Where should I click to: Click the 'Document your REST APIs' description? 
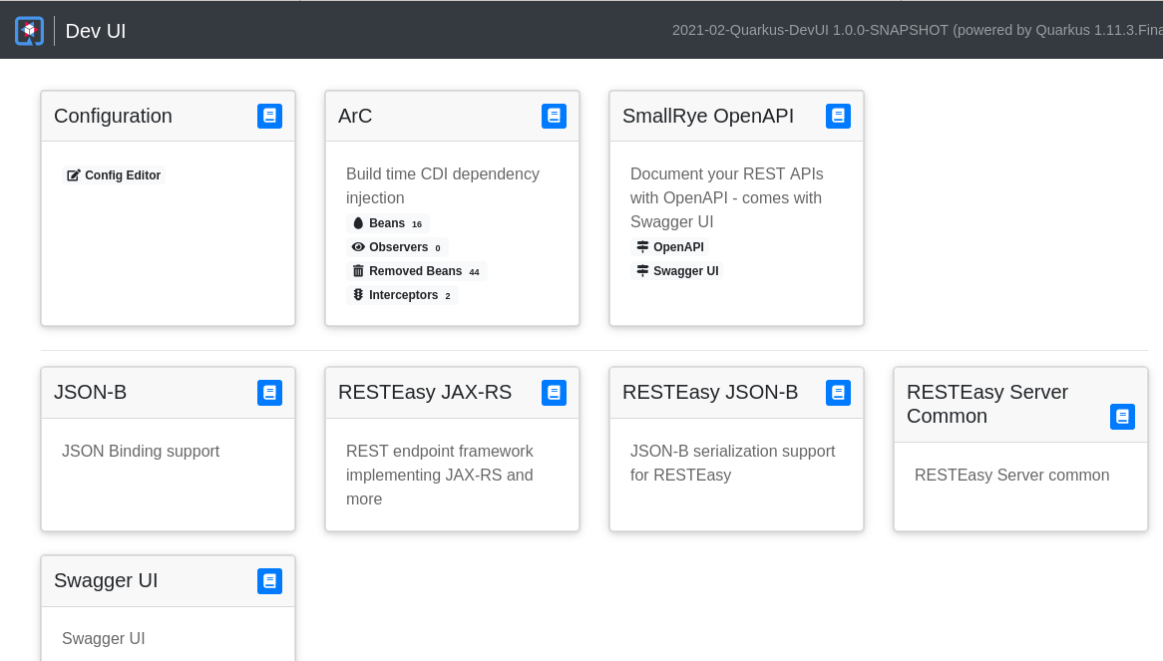pyautogui.click(x=727, y=197)
